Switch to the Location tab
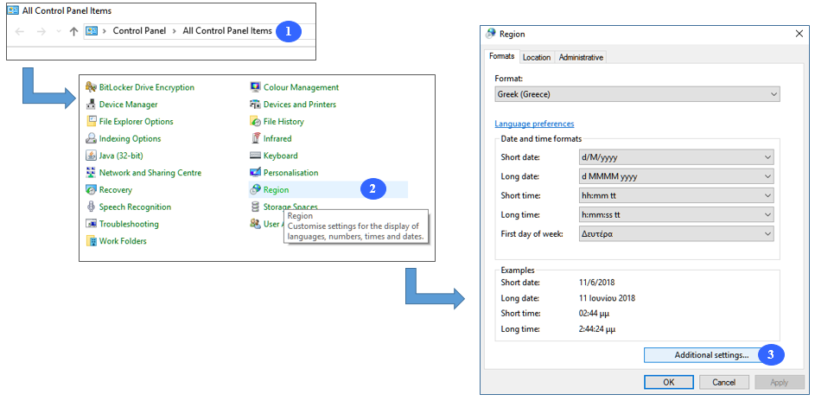815x401 pixels. point(536,57)
